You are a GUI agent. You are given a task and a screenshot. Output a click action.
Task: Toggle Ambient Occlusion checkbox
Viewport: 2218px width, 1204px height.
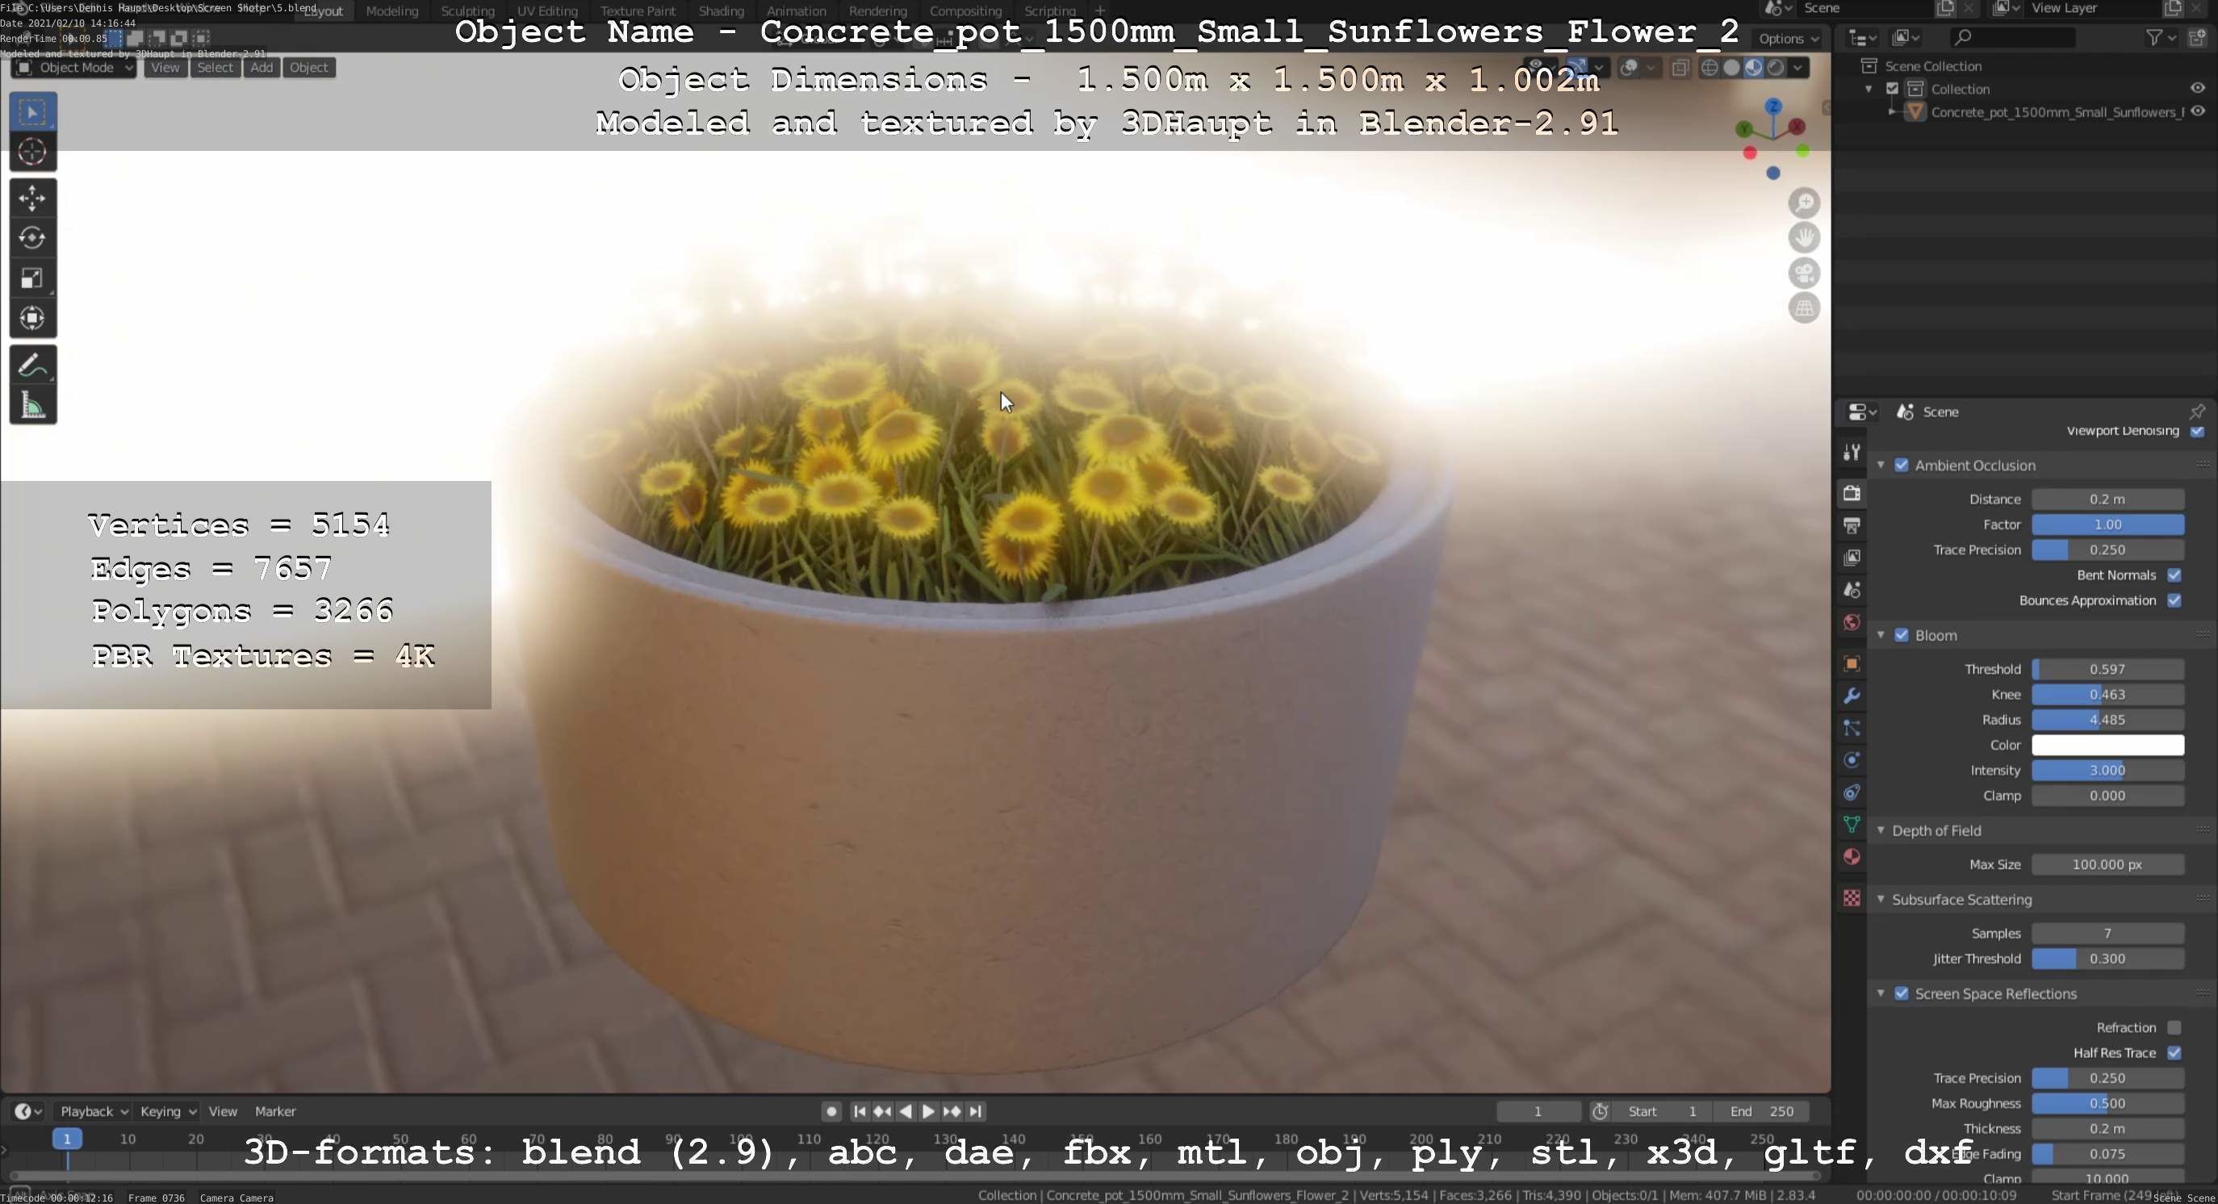(x=1901, y=466)
